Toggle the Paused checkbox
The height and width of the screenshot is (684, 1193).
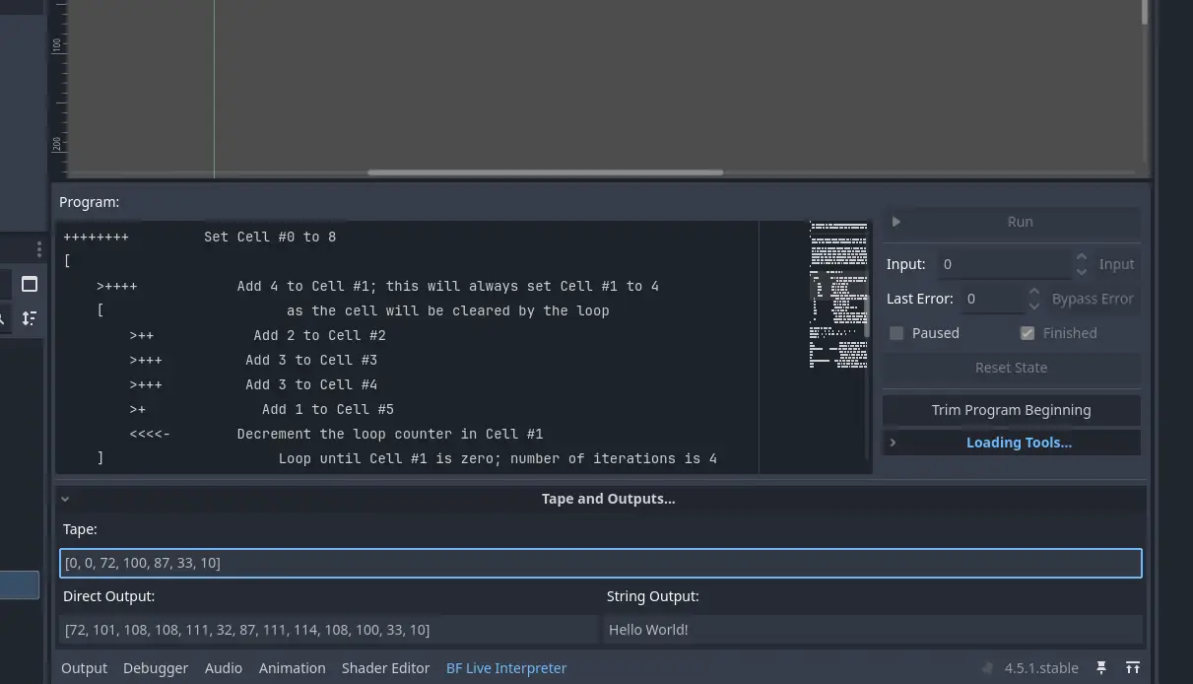896,333
